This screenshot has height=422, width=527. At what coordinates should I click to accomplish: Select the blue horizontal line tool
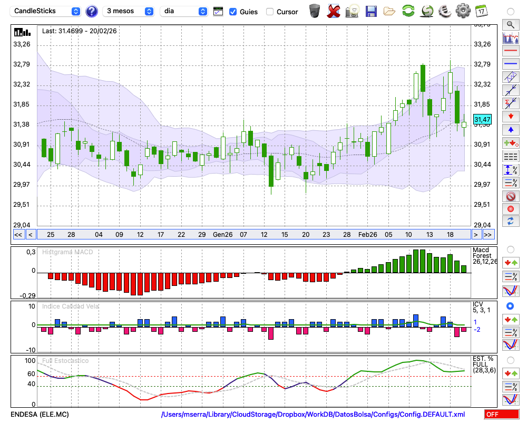[x=511, y=64]
